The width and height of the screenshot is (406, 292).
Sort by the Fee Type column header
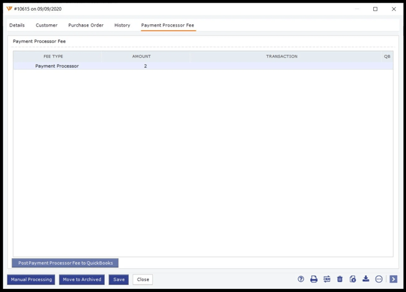point(53,56)
